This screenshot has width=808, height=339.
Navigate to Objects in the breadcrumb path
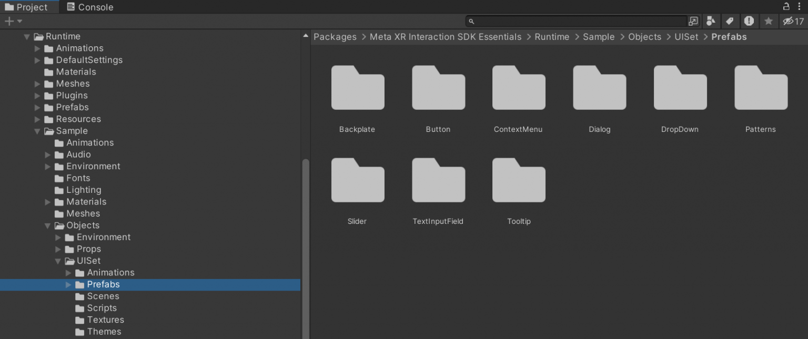pos(644,37)
